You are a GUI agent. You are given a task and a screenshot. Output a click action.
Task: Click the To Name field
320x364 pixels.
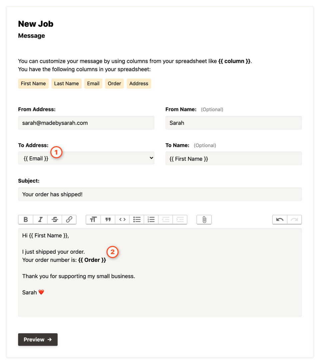coord(233,159)
